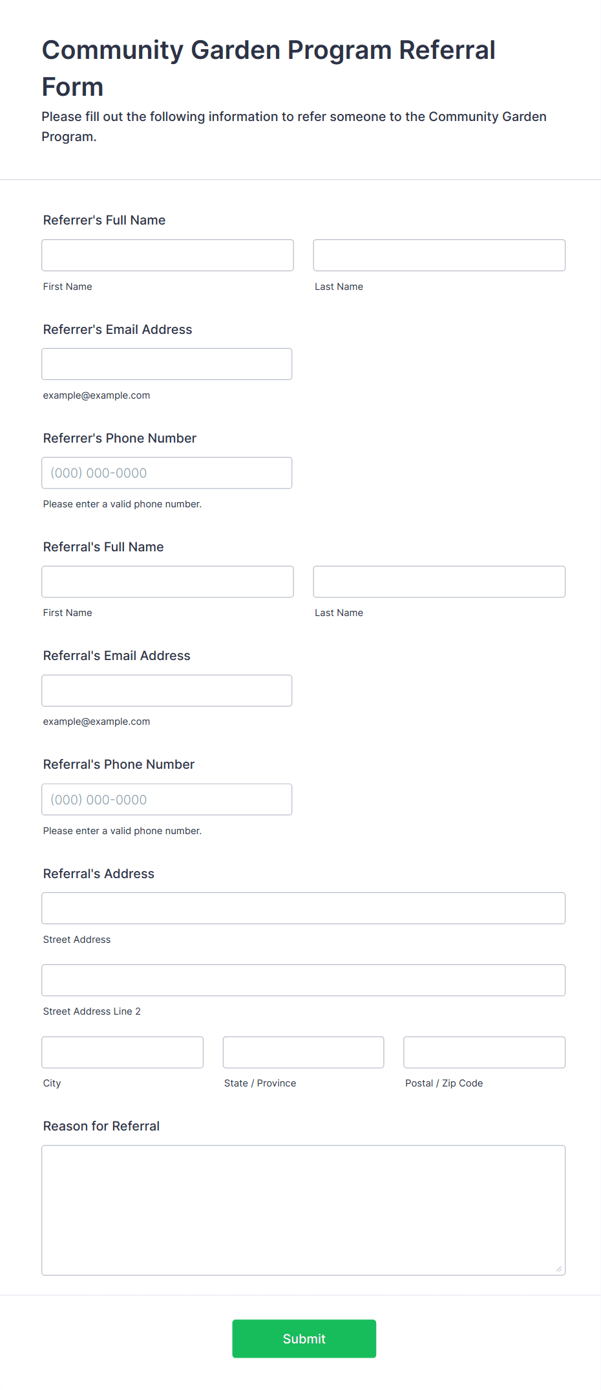Click inside the Reason for Referral textarea
Image resolution: width=601 pixels, height=1390 pixels.
[x=303, y=1210]
